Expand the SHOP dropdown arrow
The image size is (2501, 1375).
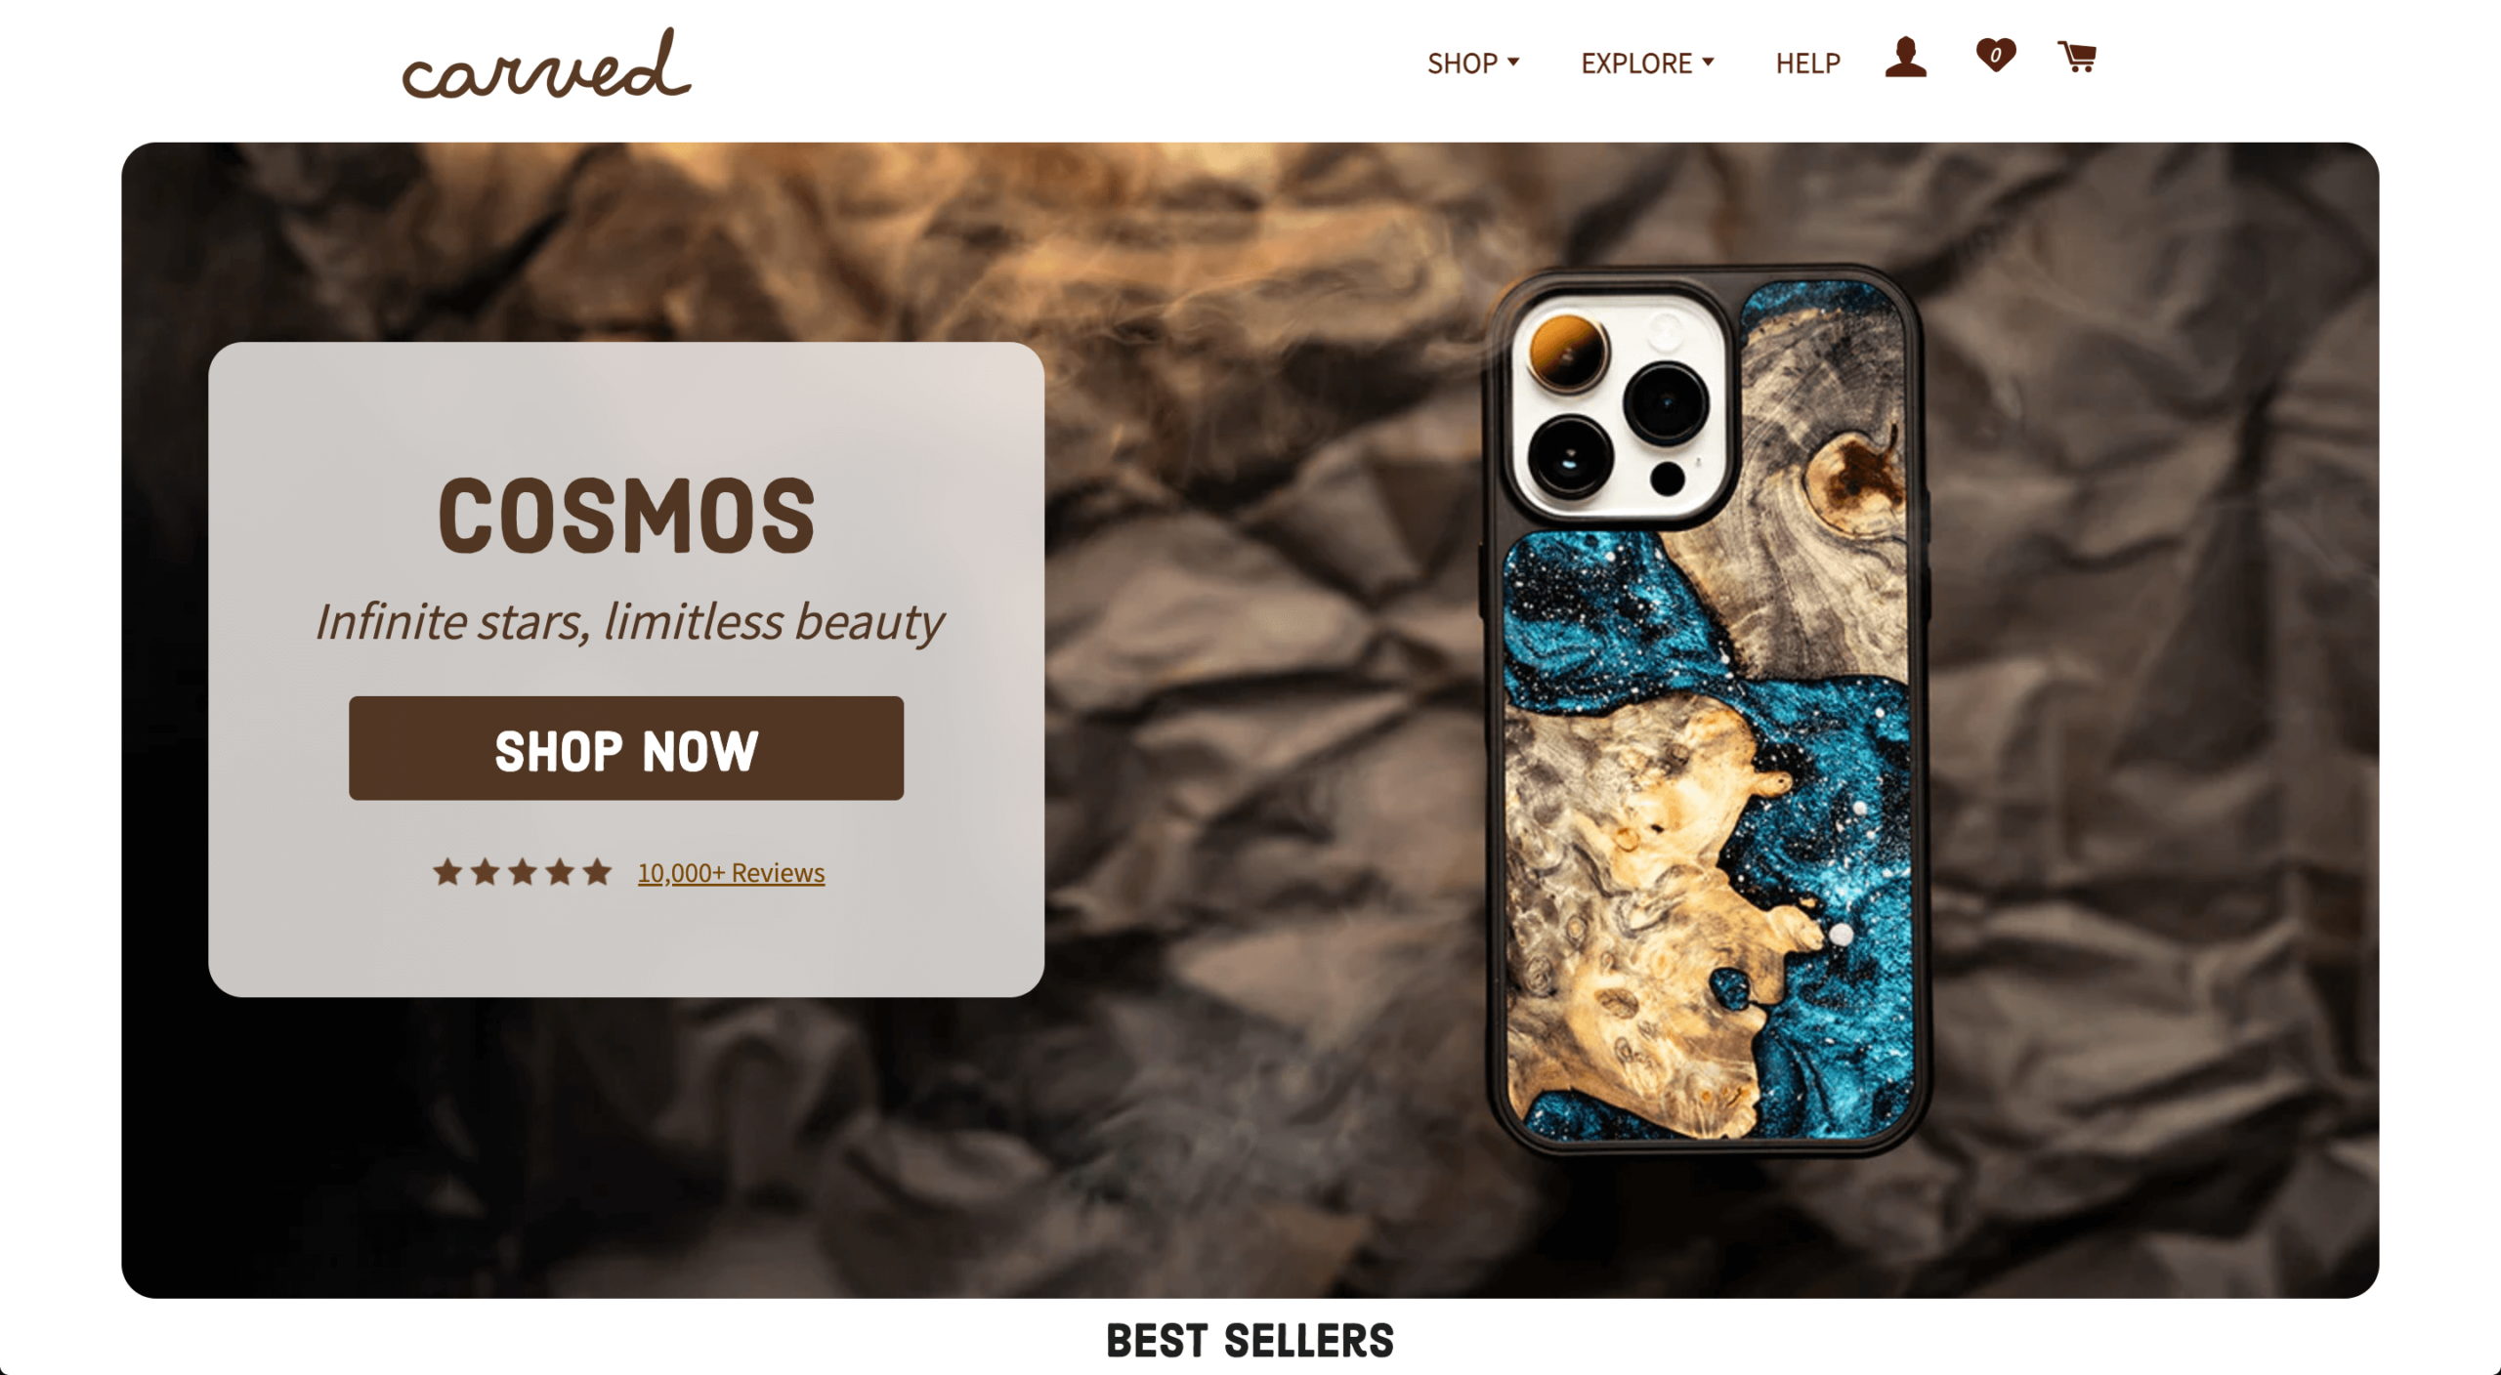(x=1513, y=62)
